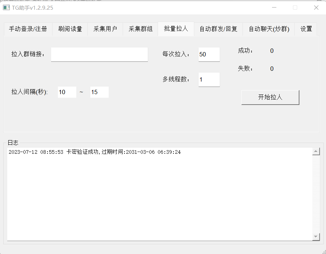The height and width of the screenshot is (254, 326).
Task: Close the TG助手 window
Action: coord(316,8)
